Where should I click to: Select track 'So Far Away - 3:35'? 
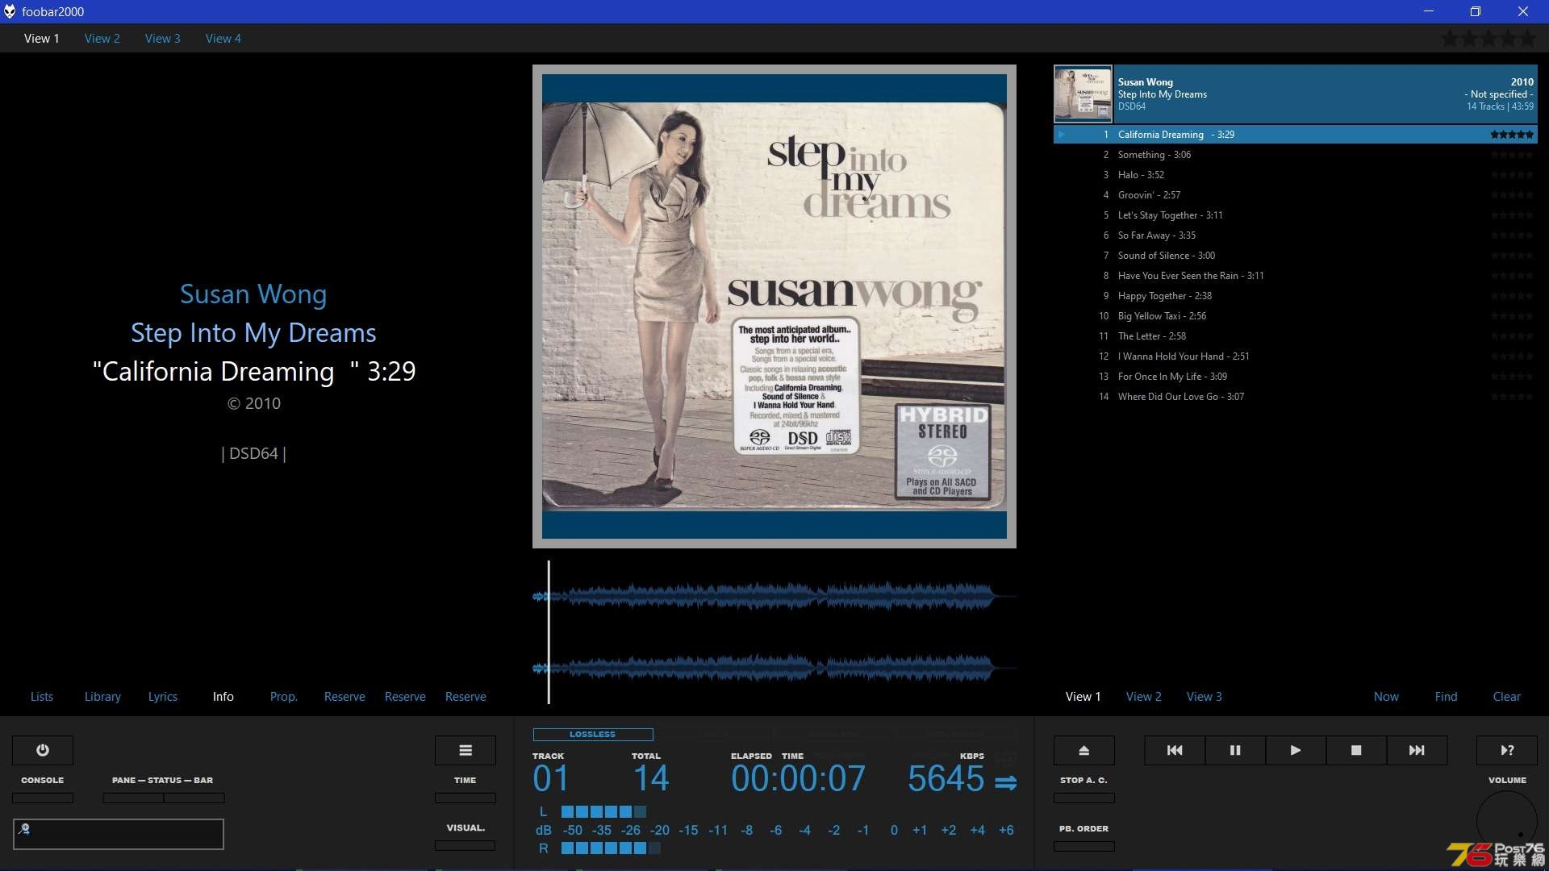click(x=1296, y=235)
